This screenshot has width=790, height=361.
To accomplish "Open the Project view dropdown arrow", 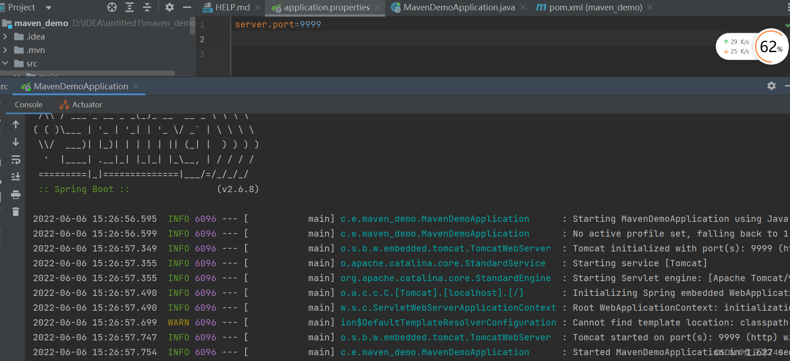I will [x=49, y=8].
